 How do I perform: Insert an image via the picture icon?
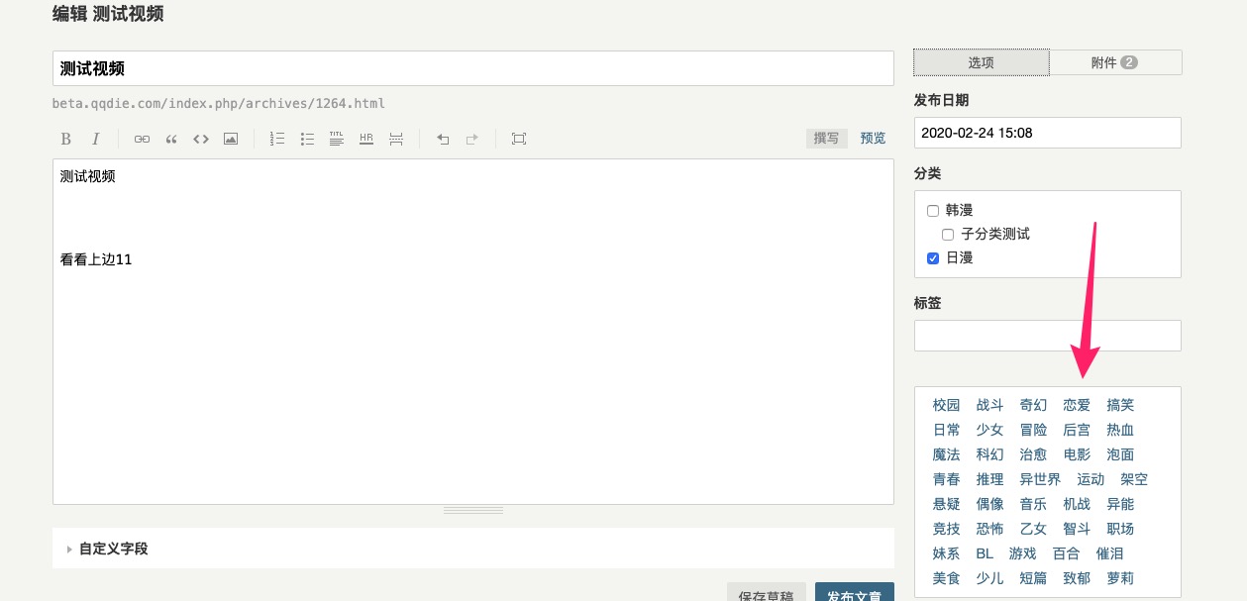point(231,139)
